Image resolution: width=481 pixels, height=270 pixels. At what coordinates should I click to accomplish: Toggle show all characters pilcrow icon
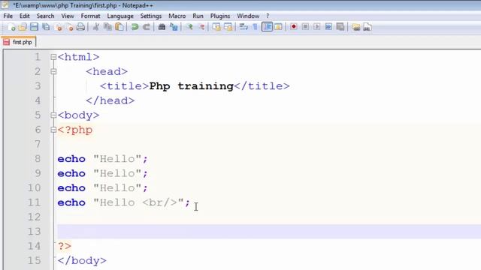255,27
